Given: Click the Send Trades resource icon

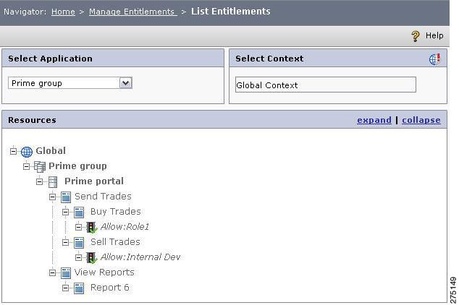Looking at the screenshot, I should click(66, 197).
